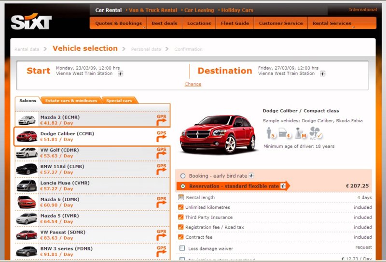Select VW Passat (SDMR) row text
386x262 pixels.
(63, 232)
